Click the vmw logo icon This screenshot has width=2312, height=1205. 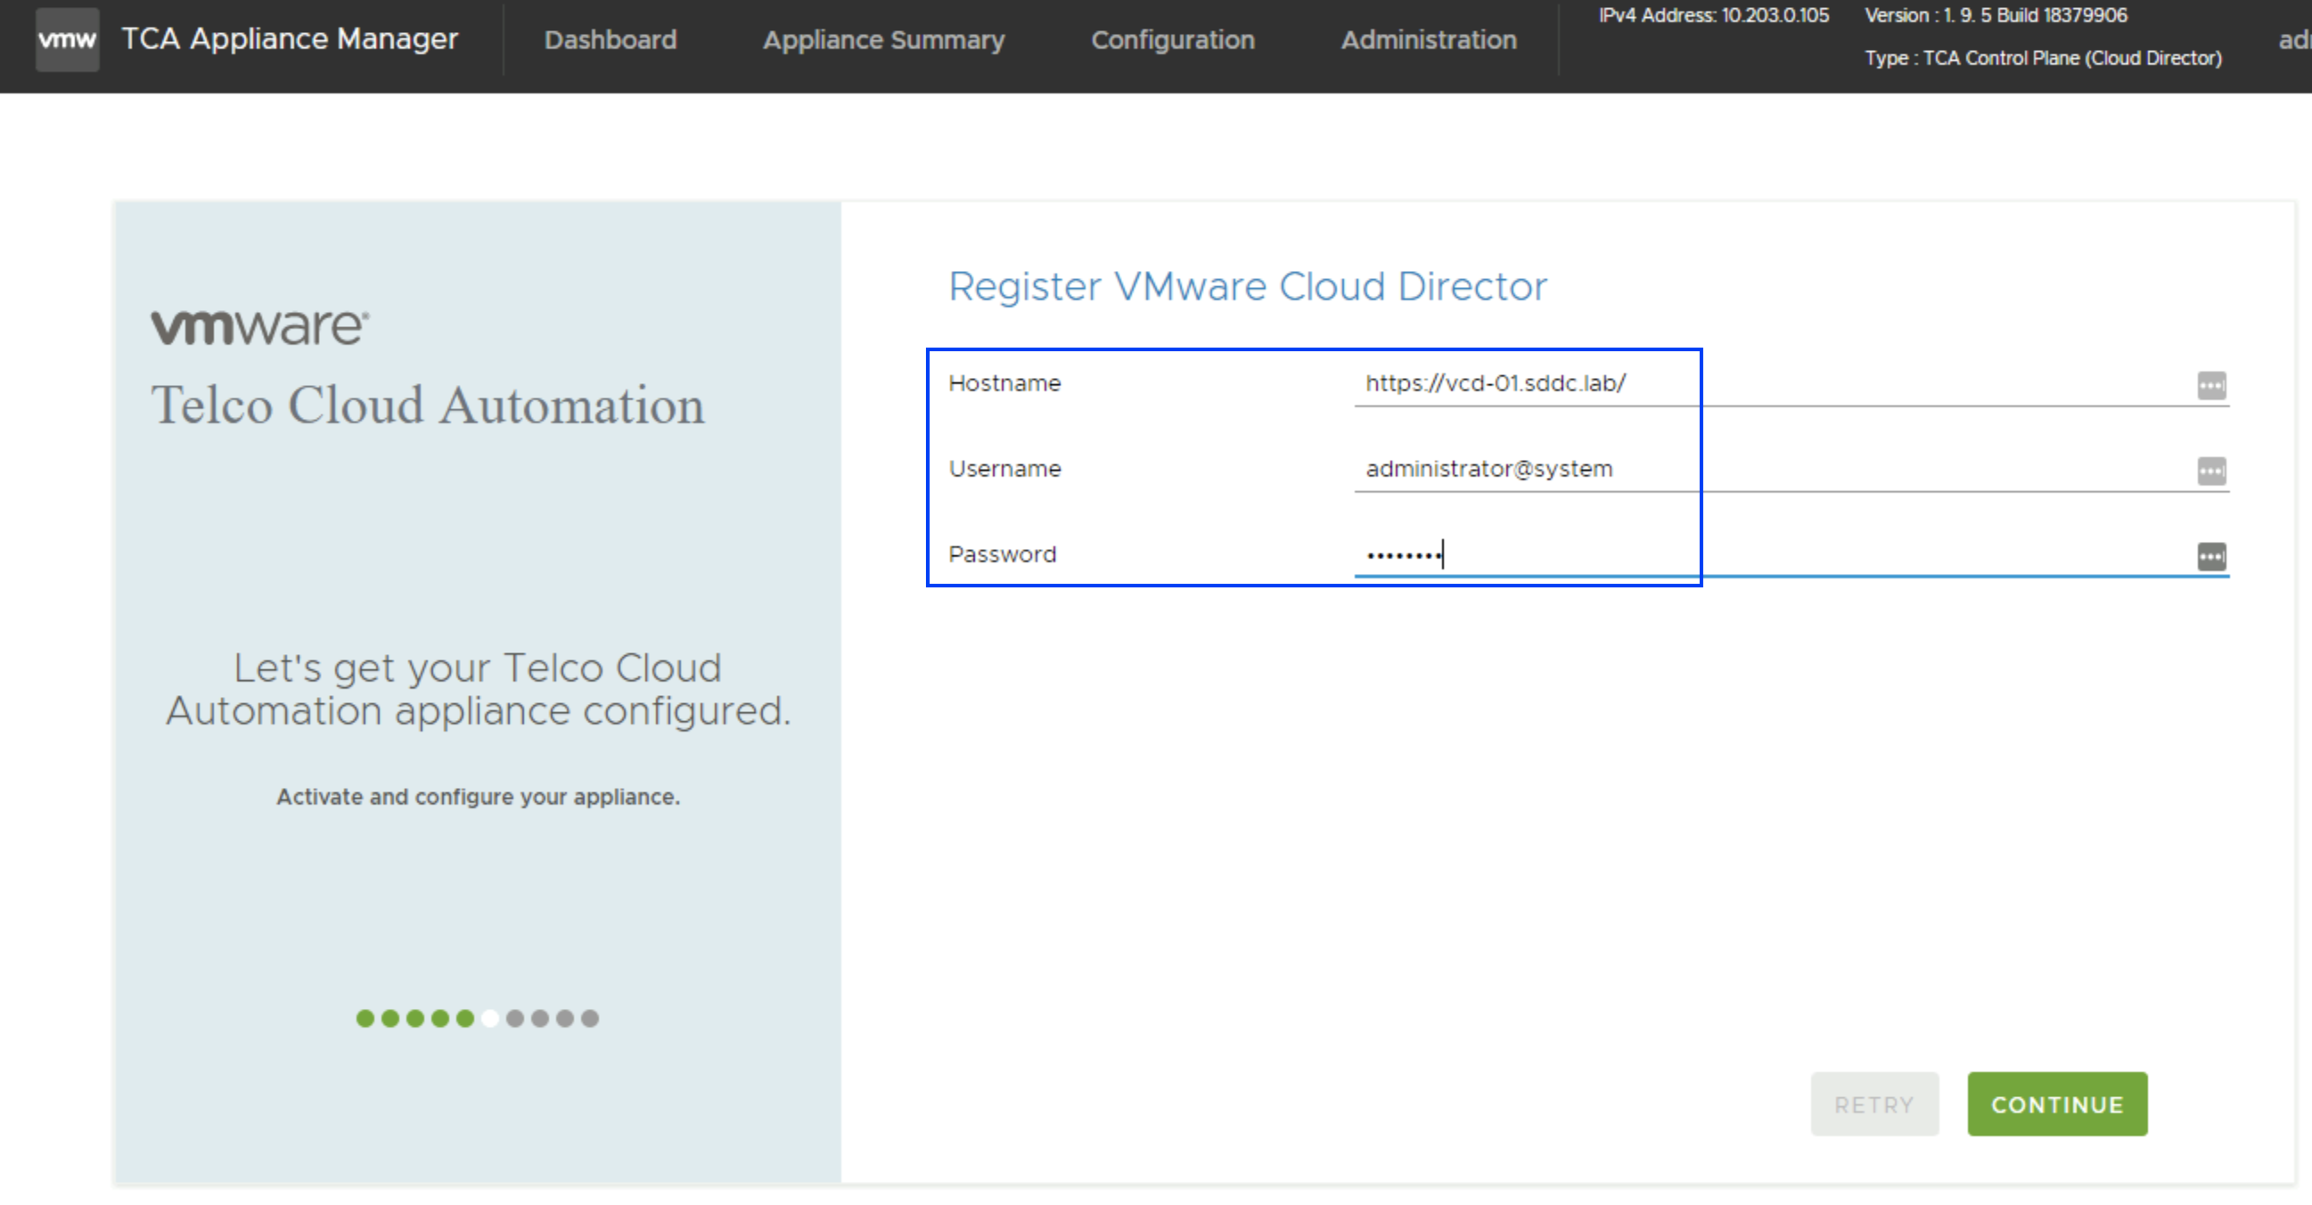[67, 39]
